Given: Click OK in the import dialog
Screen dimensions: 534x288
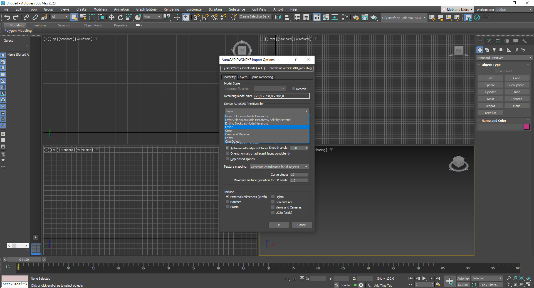Looking at the screenshot, I should [x=278, y=225].
